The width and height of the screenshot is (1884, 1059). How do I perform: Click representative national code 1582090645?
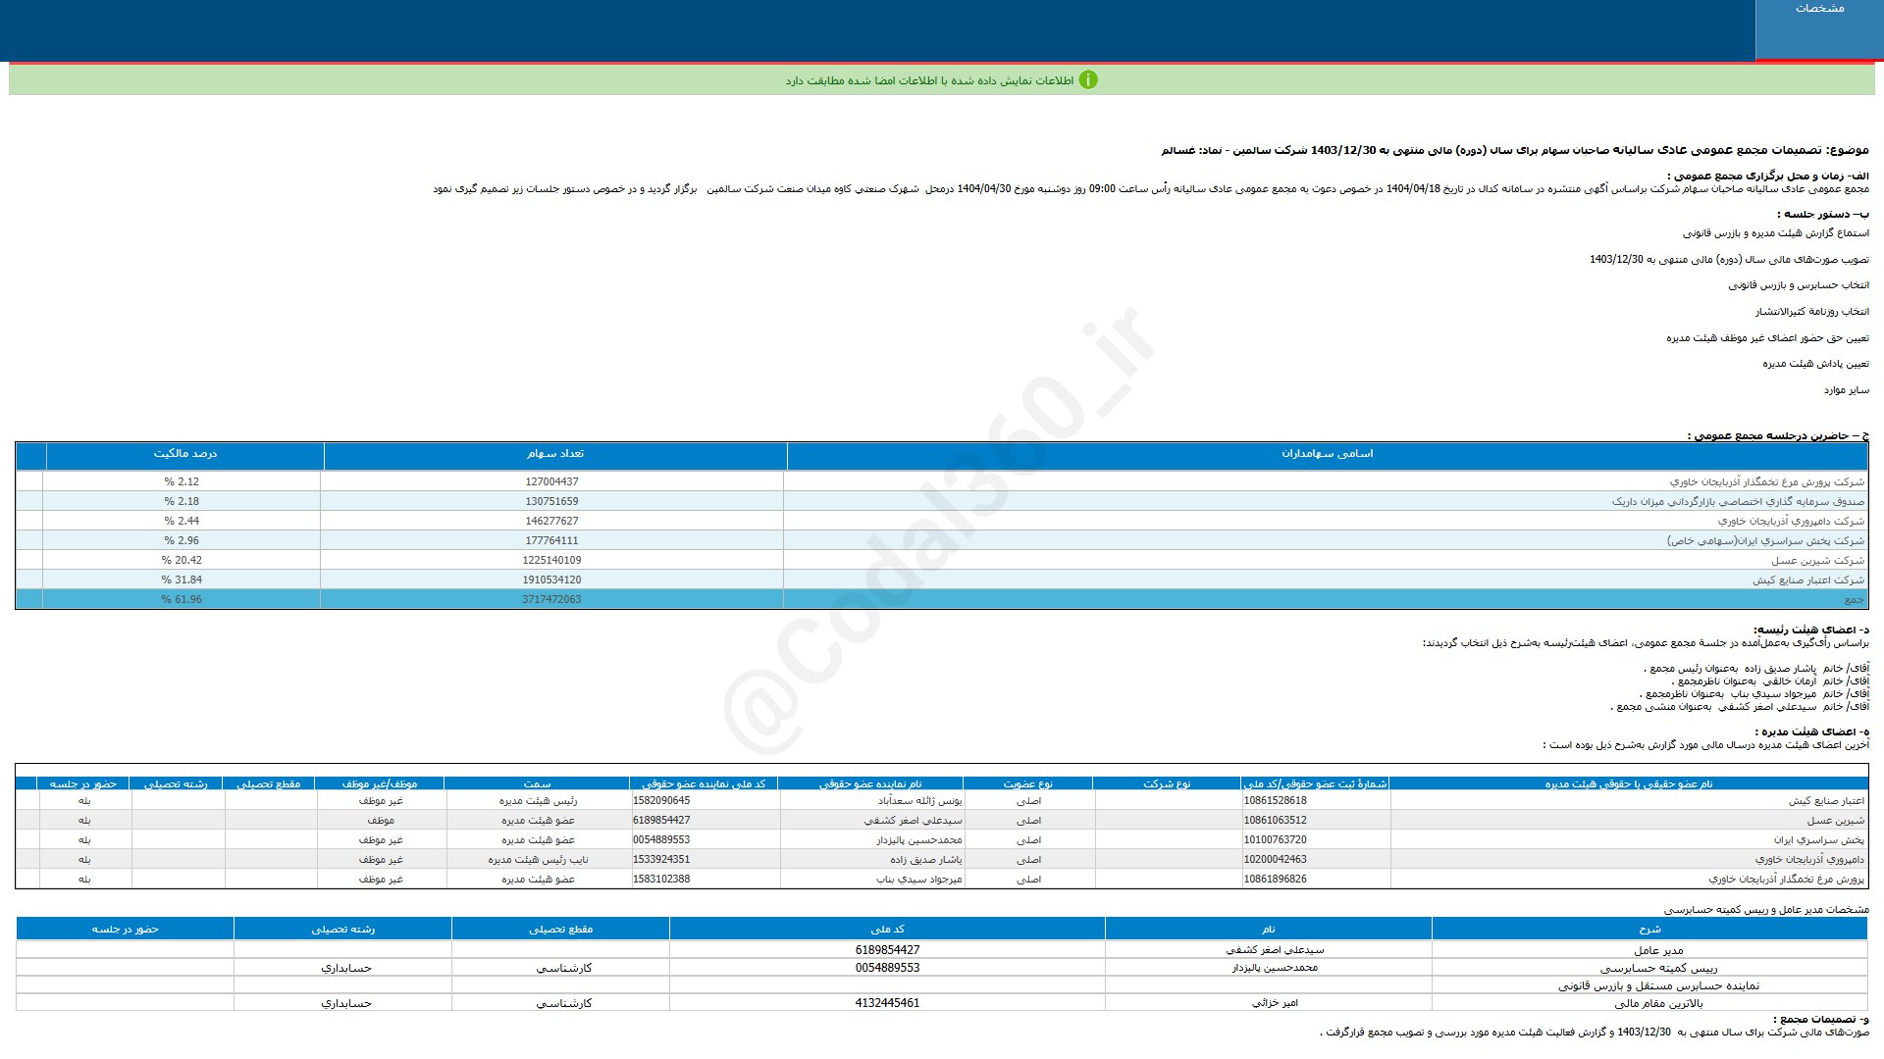(661, 801)
